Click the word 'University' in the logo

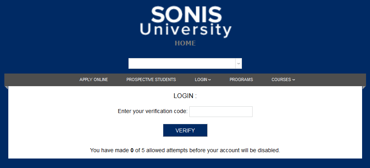(x=185, y=30)
